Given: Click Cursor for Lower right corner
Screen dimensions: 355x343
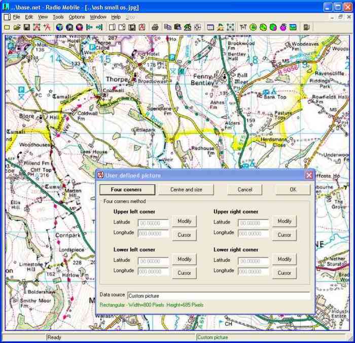Looking at the screenshot, I should tap(285, 273).
